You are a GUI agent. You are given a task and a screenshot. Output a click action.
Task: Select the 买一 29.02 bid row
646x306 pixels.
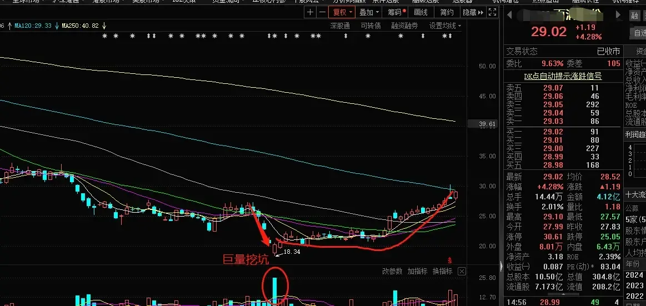click(563, 132)
